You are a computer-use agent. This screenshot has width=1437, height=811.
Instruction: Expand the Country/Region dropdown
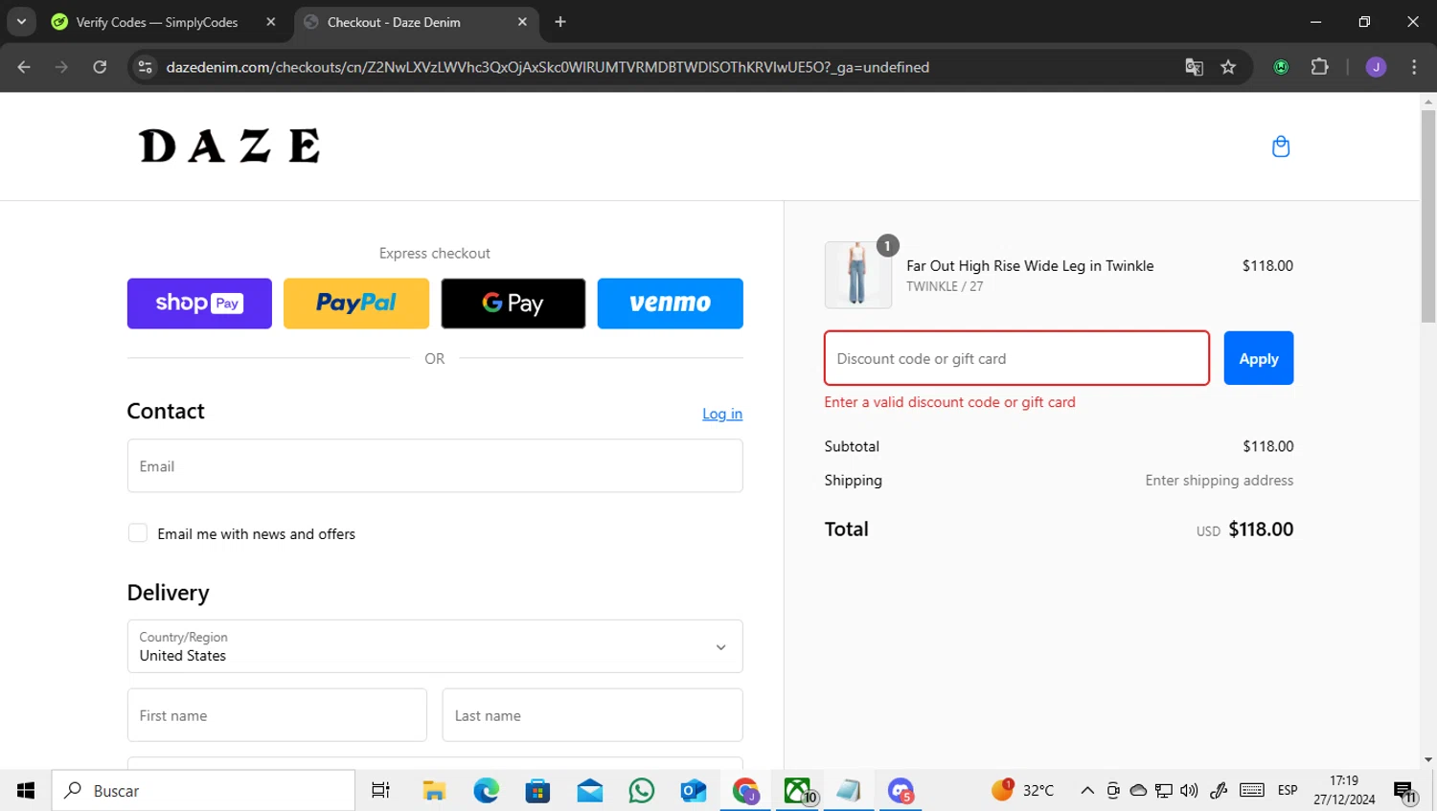pyautogui.click(x=435, y=646)
